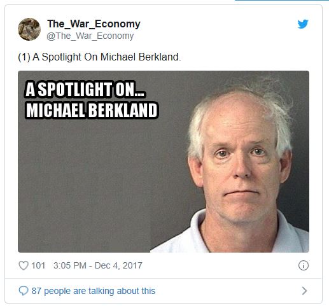Open "87 people are talking about this"
Screen dimensions: 329x308
tap(94, 291)
